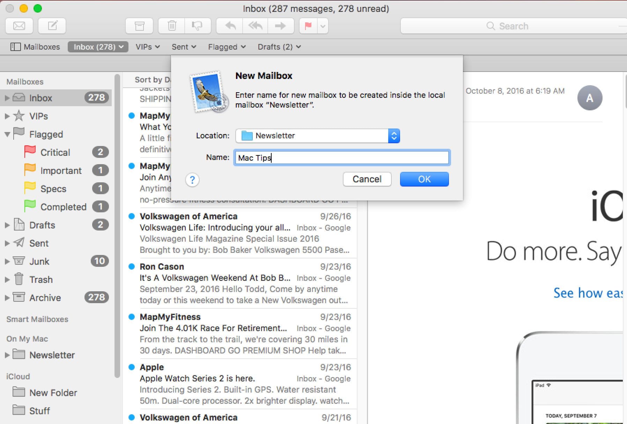
Task: Click the Reply arrow icon
Action: coord(230,26)
